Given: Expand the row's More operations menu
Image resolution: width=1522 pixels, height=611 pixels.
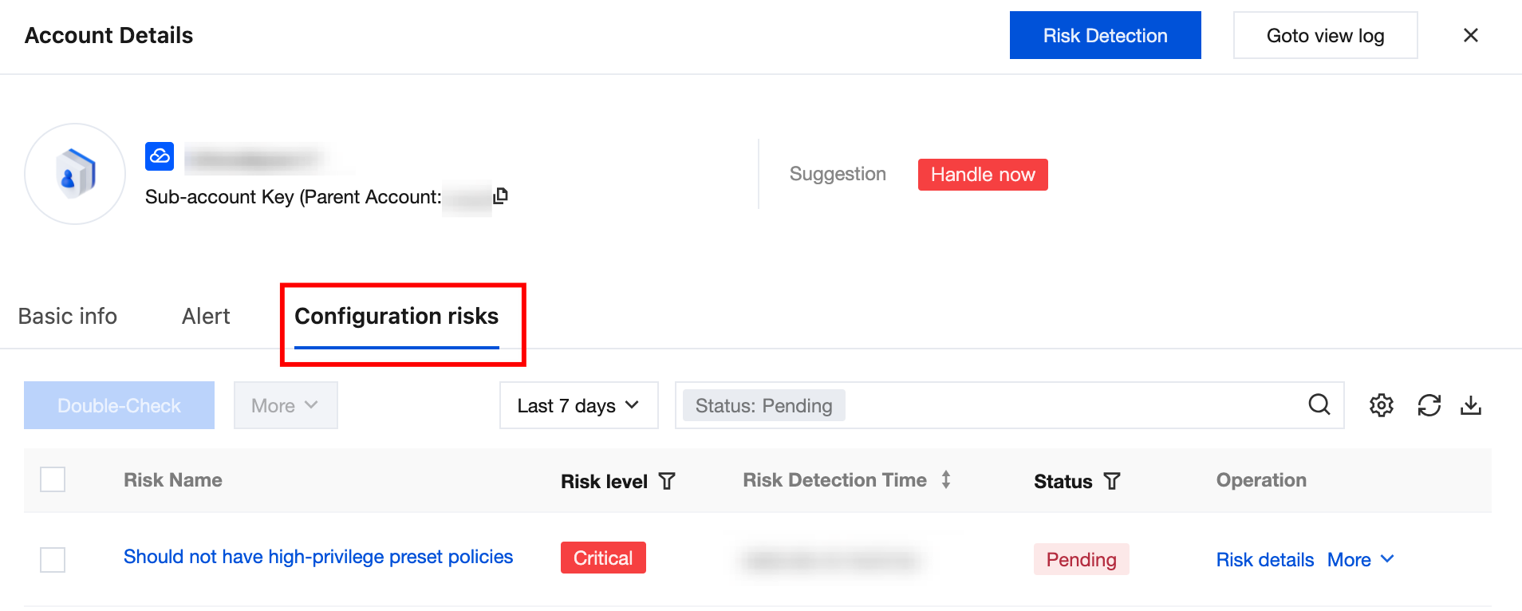Looking at the screenshot, I should click(x=1360, y=559).
